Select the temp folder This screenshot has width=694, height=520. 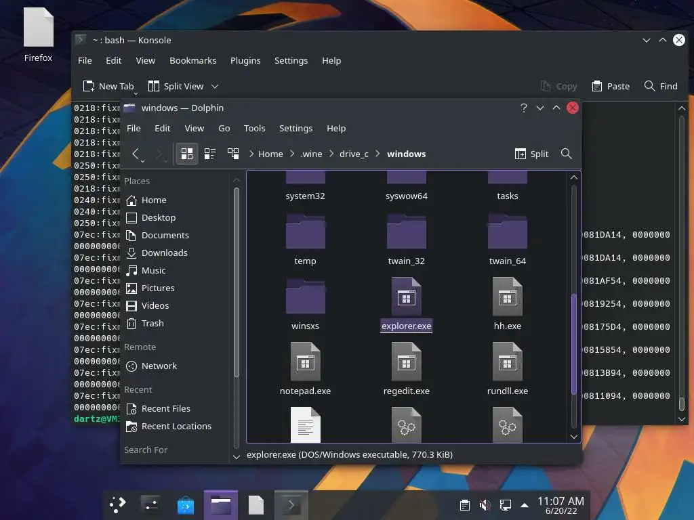coord(305,239)
